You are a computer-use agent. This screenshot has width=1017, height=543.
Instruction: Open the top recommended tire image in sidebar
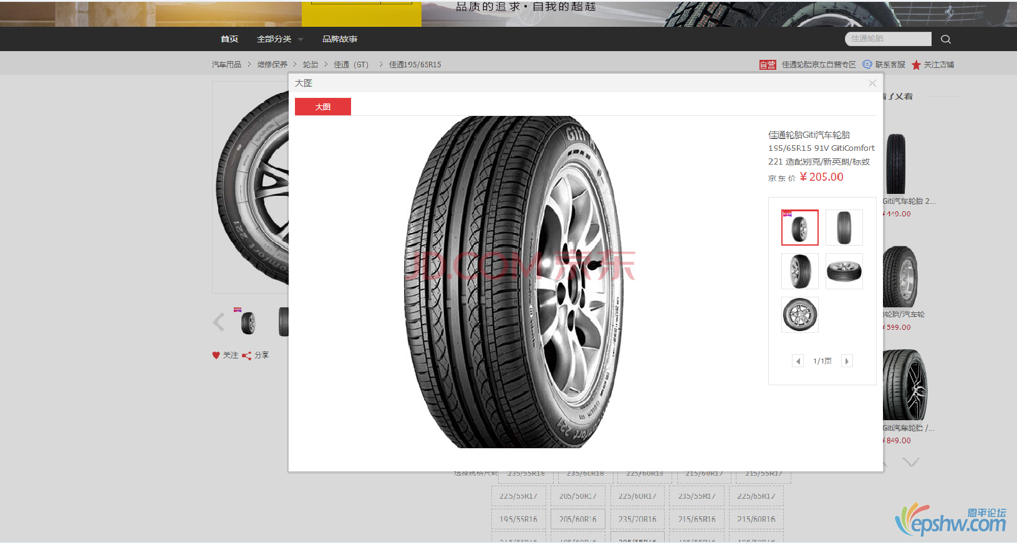895,164
